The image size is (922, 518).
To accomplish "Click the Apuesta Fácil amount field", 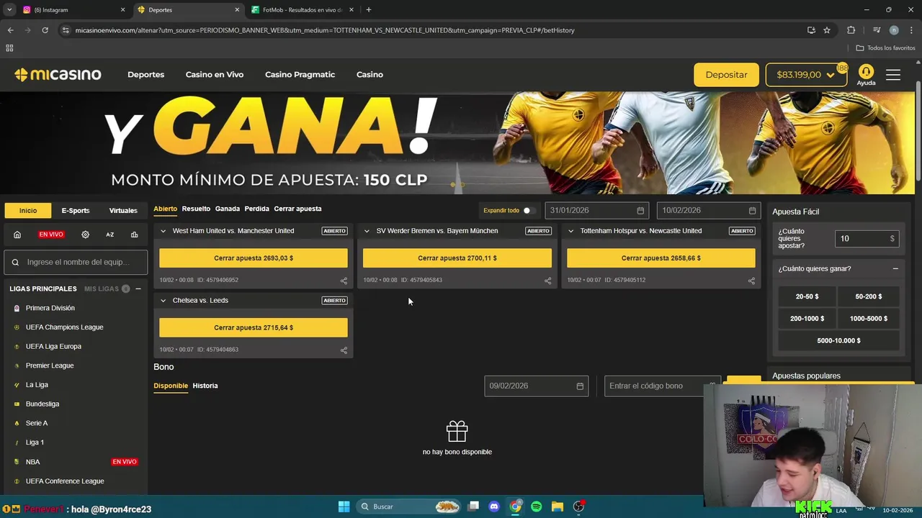I will pos(867,239).
